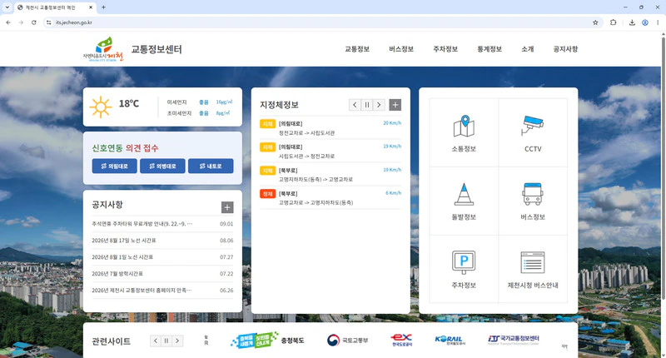Open the 주차정보 parking icon tile
The width and height of the screenshot is (666, 358).
tap(464, 269)
